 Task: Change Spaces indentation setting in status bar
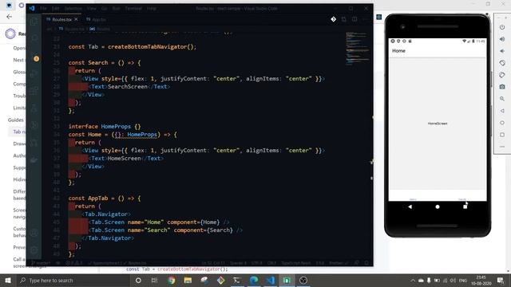pos(238,263)
